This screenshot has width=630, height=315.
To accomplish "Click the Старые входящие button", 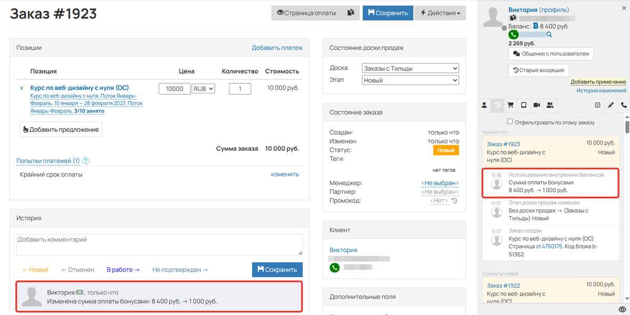I will pyautogui.click(x=539, y=70).
